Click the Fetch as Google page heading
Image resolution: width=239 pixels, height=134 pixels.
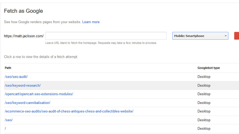coord(23,11)
